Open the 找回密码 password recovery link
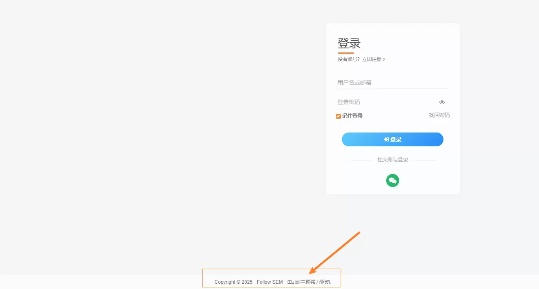This screenshot has height=289, width=539. pos(439,115)
